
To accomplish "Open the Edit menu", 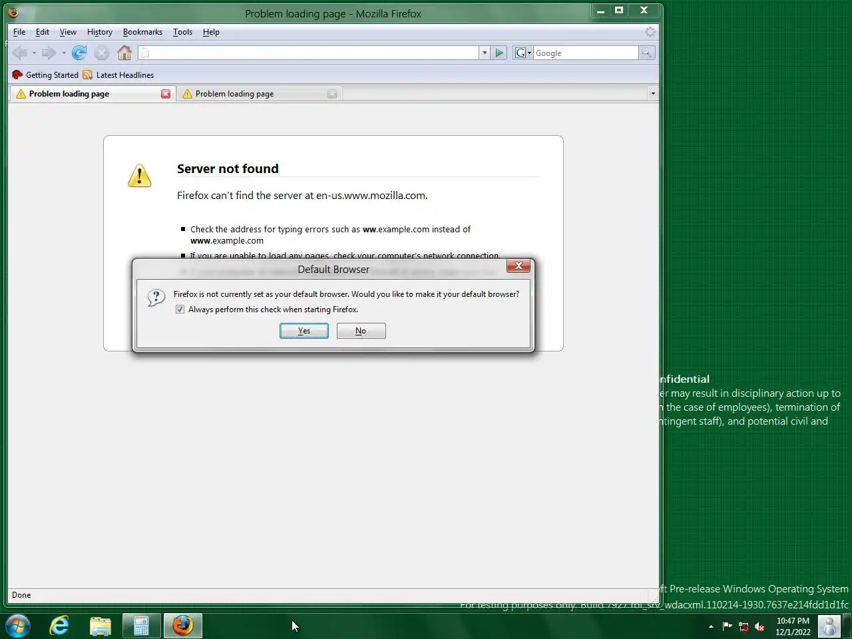I will (x=43, y=32).
